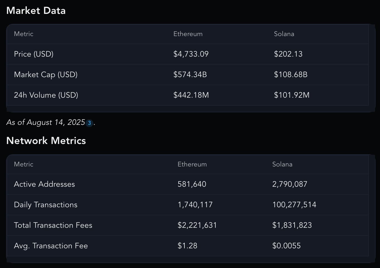Click Ethereum active addresses 581,640

point(192,184)
